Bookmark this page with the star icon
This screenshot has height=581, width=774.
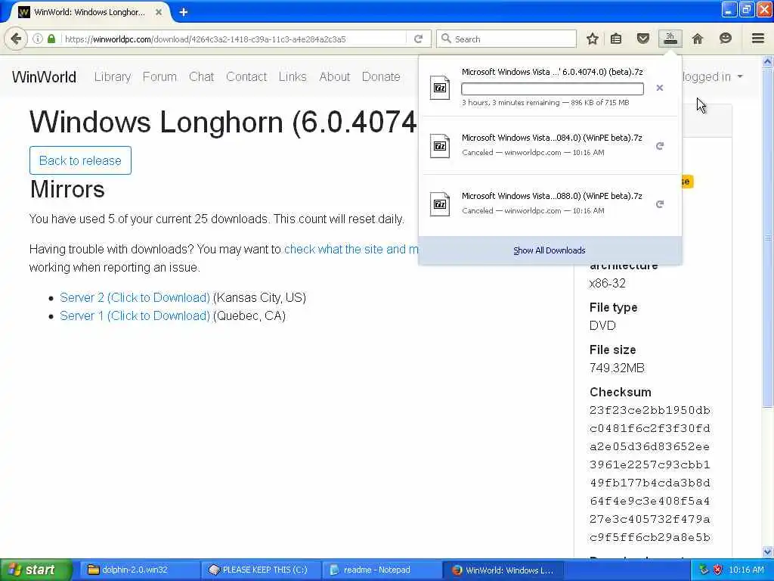593,39
